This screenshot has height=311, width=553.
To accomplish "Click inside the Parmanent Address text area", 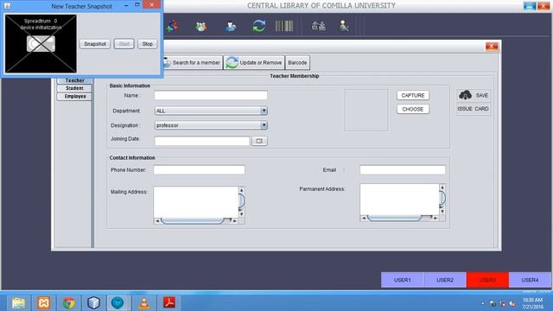I will (x=399, y=200).
